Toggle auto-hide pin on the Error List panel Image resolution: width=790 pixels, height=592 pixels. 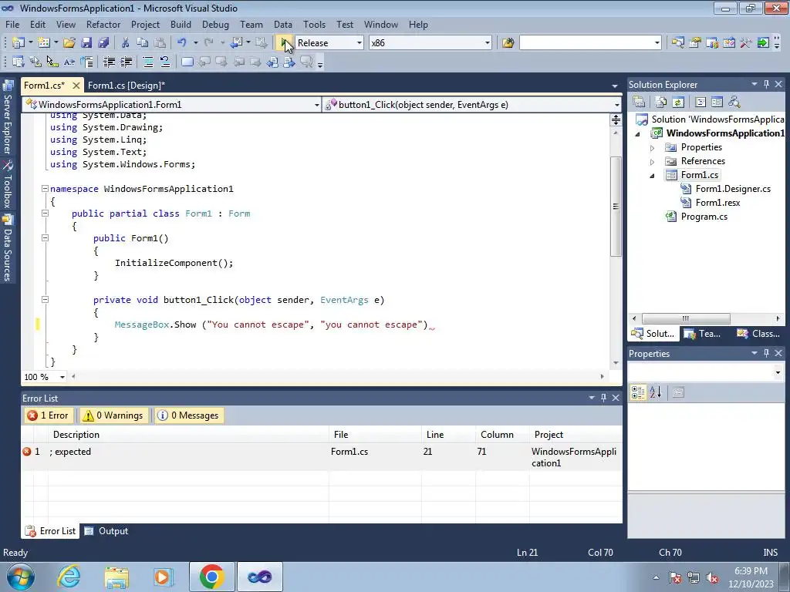point(603,399)
